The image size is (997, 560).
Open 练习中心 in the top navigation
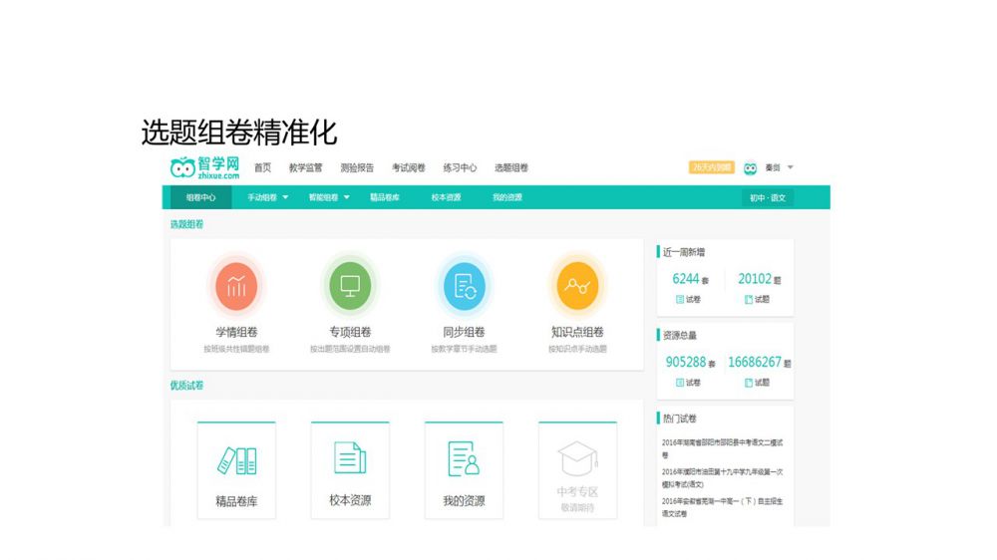pos(460,168)
